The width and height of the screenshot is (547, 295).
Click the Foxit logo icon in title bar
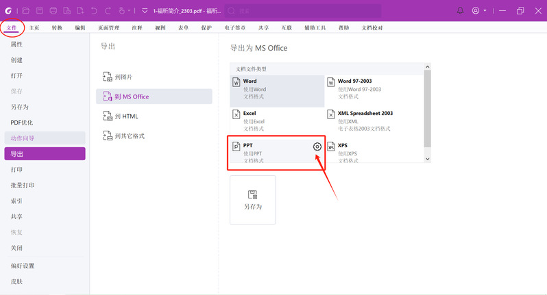[x=8, y=11]
